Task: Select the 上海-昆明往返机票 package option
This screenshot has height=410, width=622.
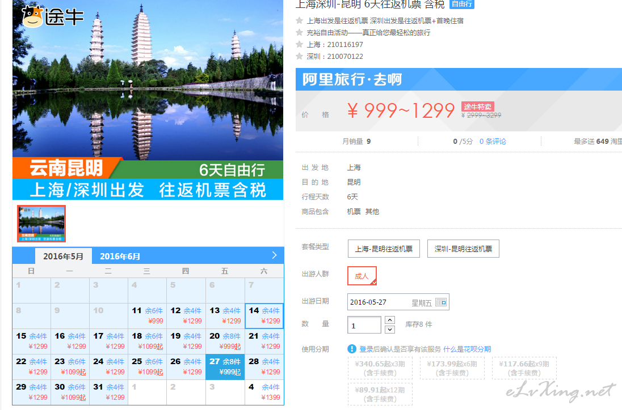Action: pos(384,249)
